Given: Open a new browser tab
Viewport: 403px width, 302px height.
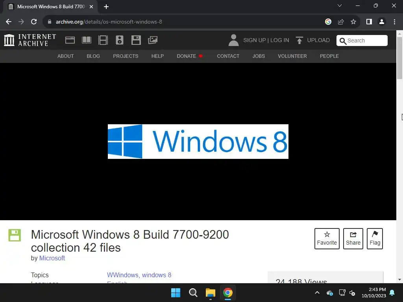Looking at the screenshot, I should 106,7.
